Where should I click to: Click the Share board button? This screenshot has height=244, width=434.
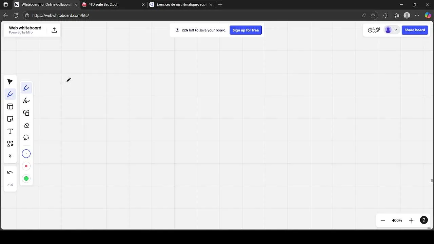(415, 30)
